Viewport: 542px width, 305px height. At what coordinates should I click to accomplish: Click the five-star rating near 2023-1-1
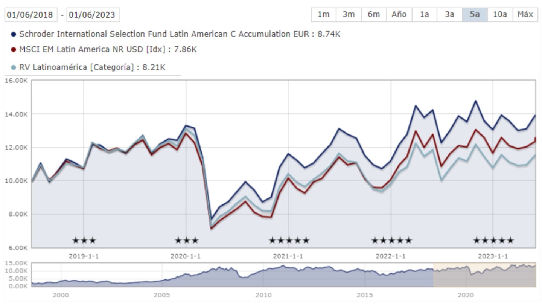pos(493,240)
